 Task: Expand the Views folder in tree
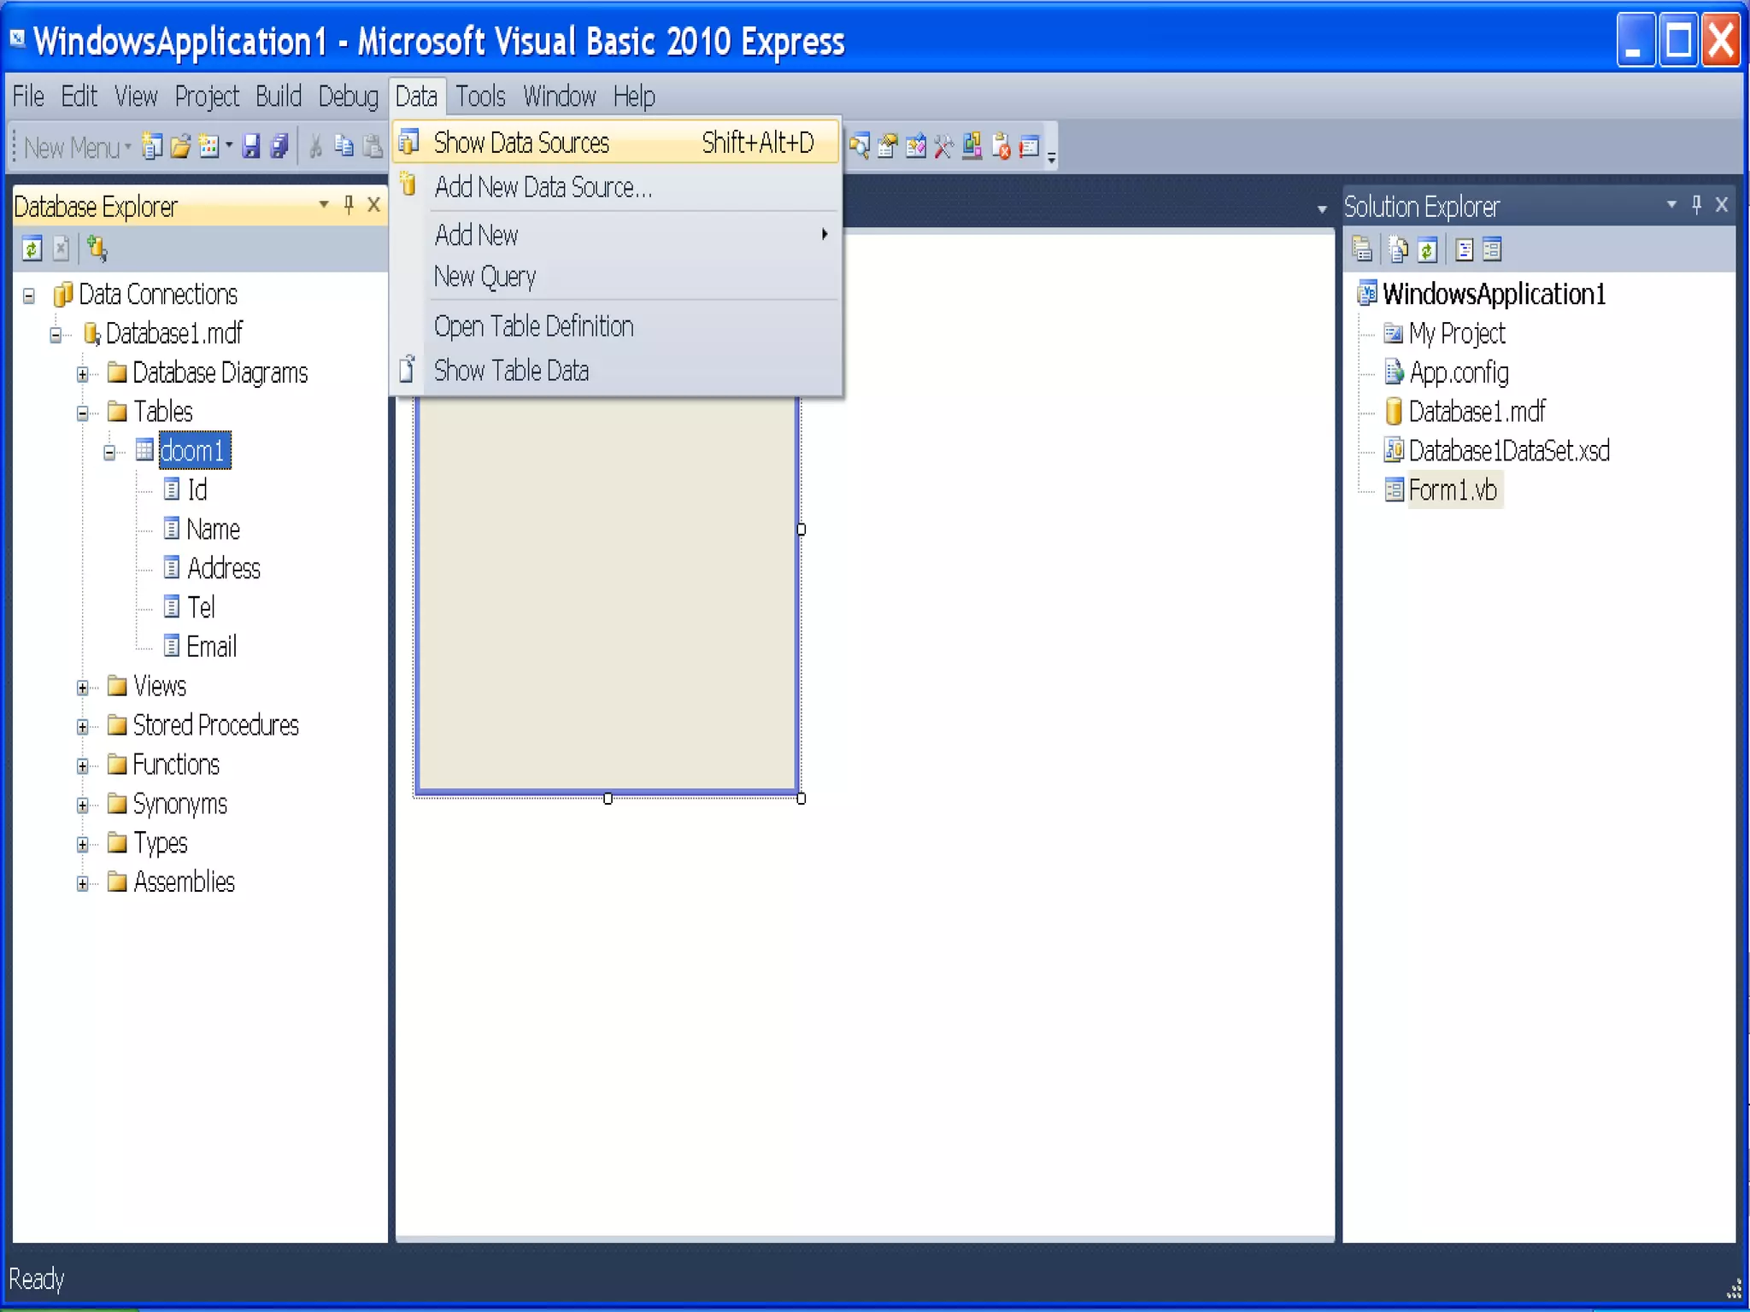coord(83,688)
